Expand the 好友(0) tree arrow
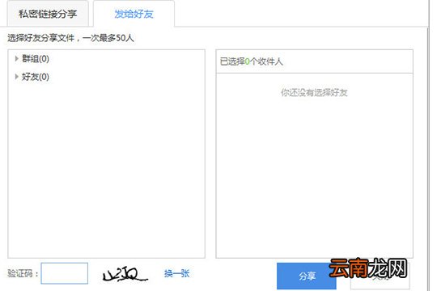Screen dimensions: 437x291 pos(17,77)
